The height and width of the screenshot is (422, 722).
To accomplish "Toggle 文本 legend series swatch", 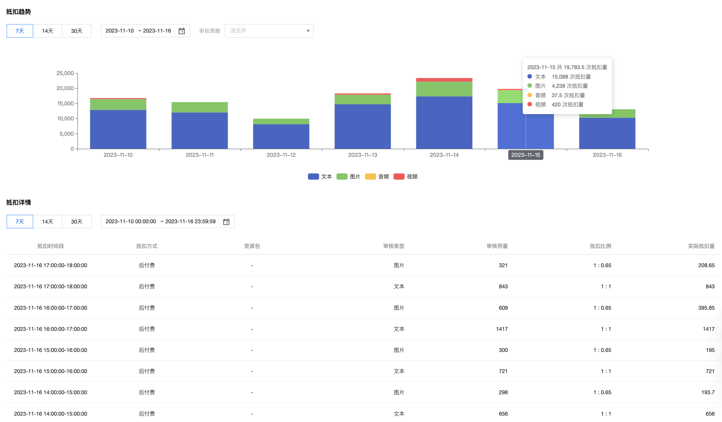I will 313,177.
